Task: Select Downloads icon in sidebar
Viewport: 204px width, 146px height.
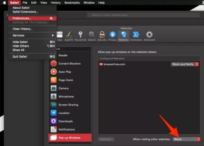Action: [53, 121]
